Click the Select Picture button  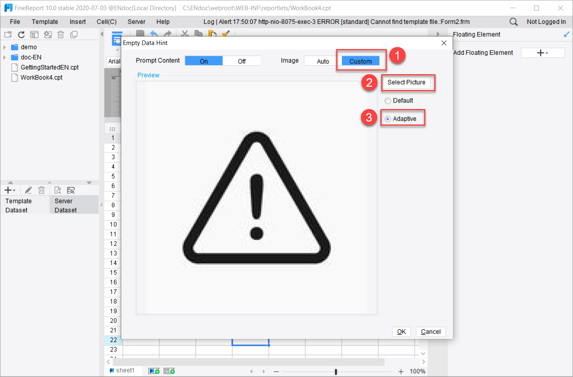point(406,82)
